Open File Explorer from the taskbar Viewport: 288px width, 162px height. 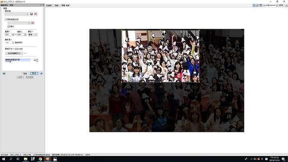coord(26,159)
